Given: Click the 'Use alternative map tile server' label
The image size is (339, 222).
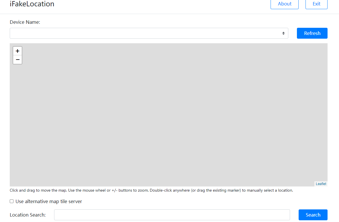Looking at the screenshot, I should [49, 201].
